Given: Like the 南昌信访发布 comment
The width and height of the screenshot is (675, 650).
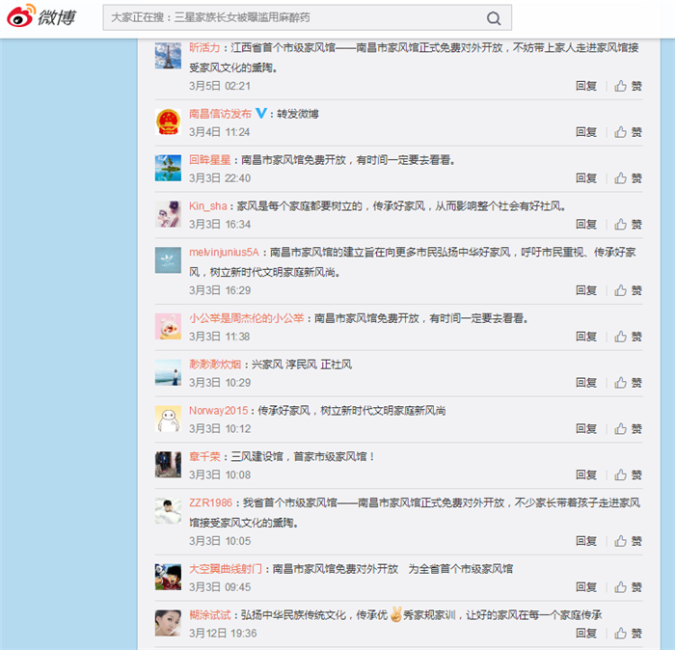Looking at the screenshot, I should point(629,132).
